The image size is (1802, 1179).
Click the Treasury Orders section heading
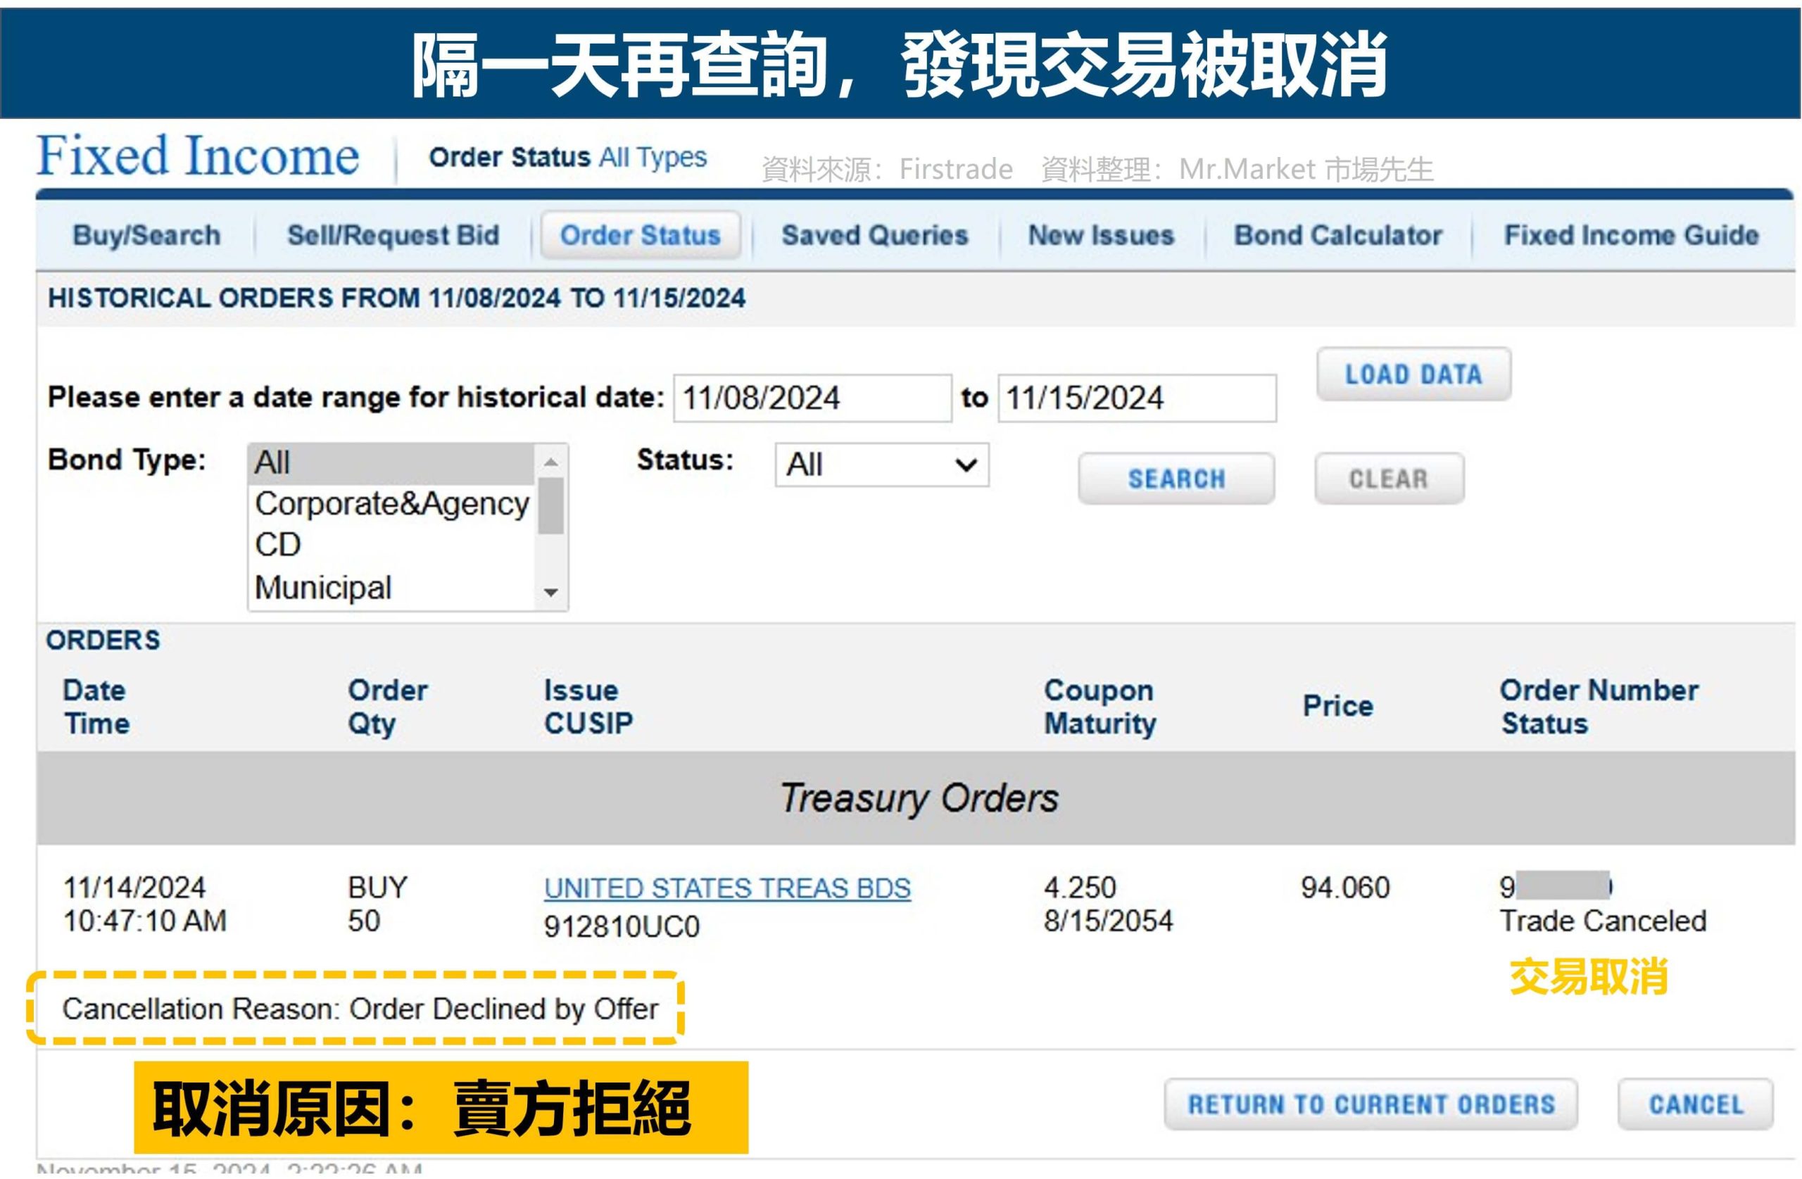[919, 798]
